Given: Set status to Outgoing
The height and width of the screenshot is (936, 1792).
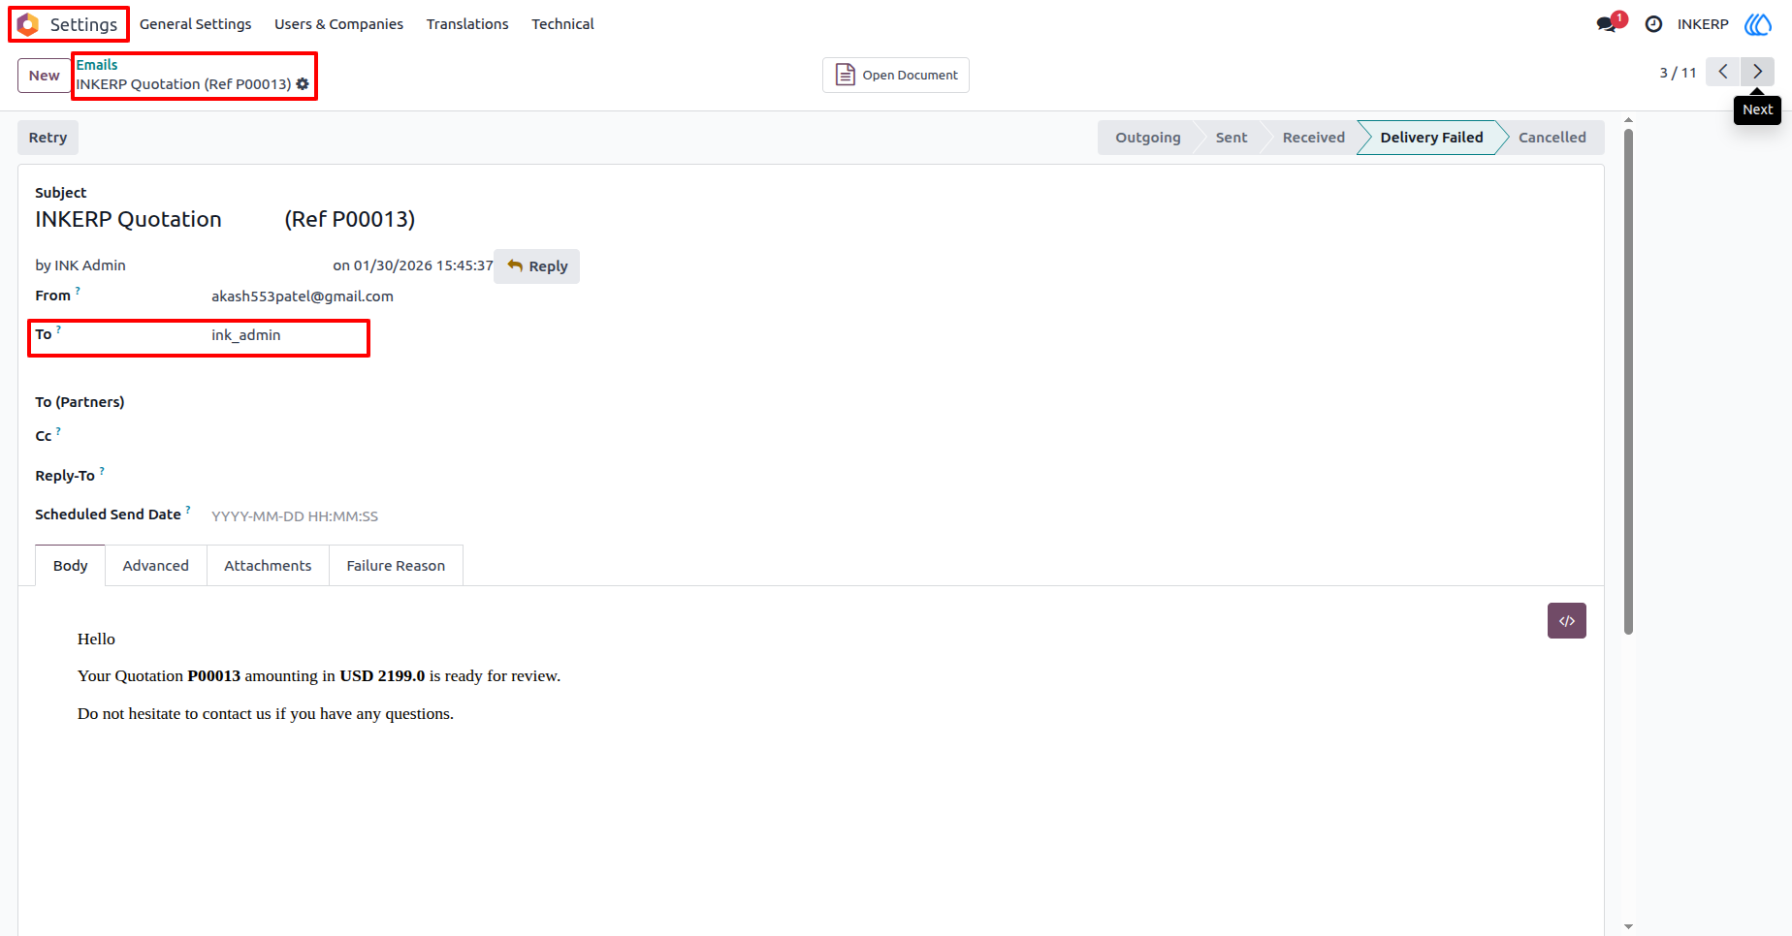Looking at the screenshot, I should (1148, 138).
